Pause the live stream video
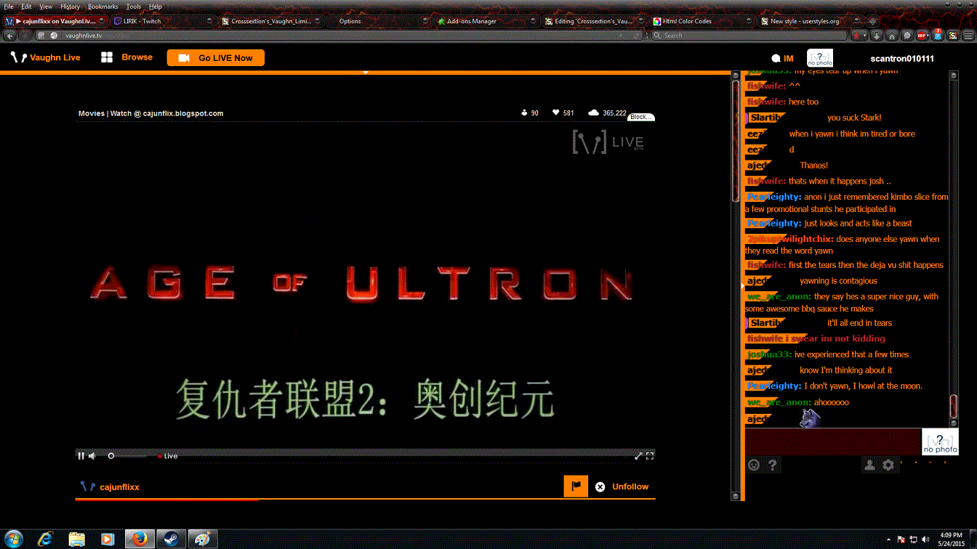The width and height of the screenshot is (977, 549). pos(81,456)
